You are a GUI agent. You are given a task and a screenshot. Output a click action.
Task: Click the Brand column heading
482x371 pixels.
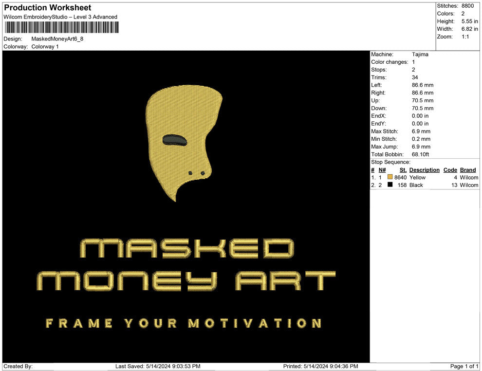pyautogui.click(x=468, y=169)
